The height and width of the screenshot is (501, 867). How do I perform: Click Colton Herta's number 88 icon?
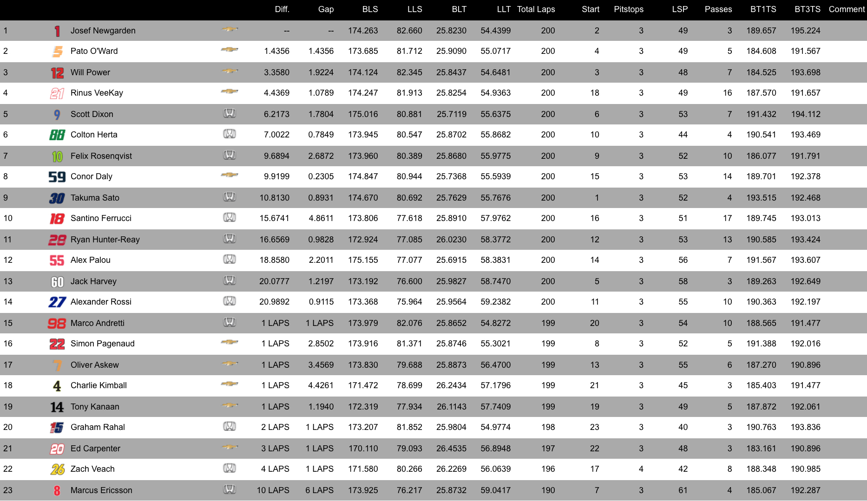[57, 135]
